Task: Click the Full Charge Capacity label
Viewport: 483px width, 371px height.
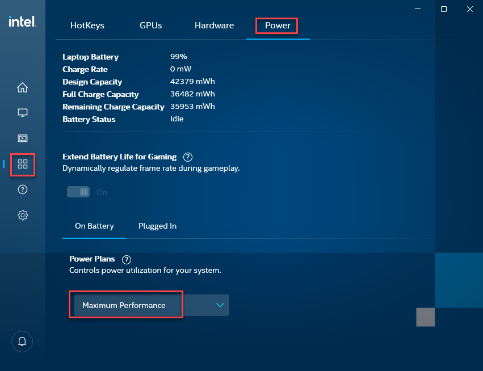Action: pyautogui.click(x=100, y=94)
